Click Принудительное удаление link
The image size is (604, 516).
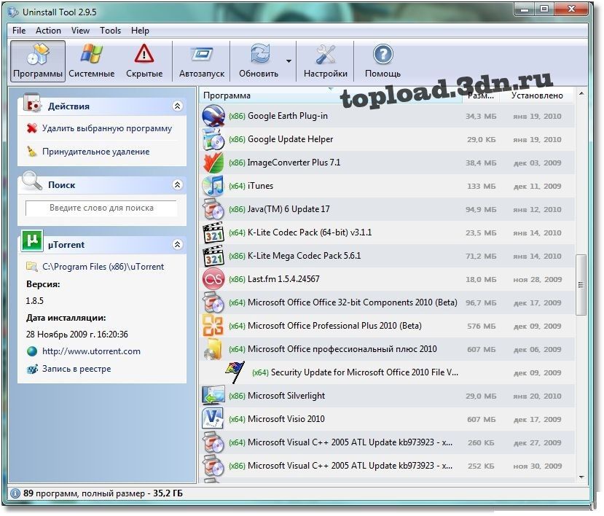tap(95, 152)
